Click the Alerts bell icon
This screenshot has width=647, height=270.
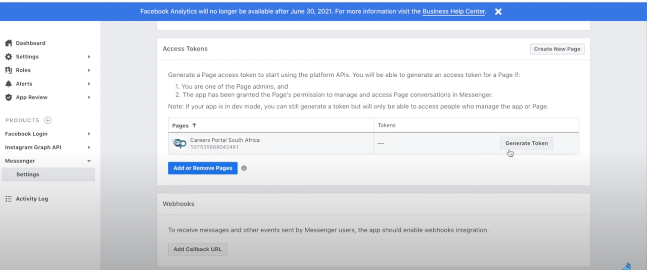click(9, 84)
